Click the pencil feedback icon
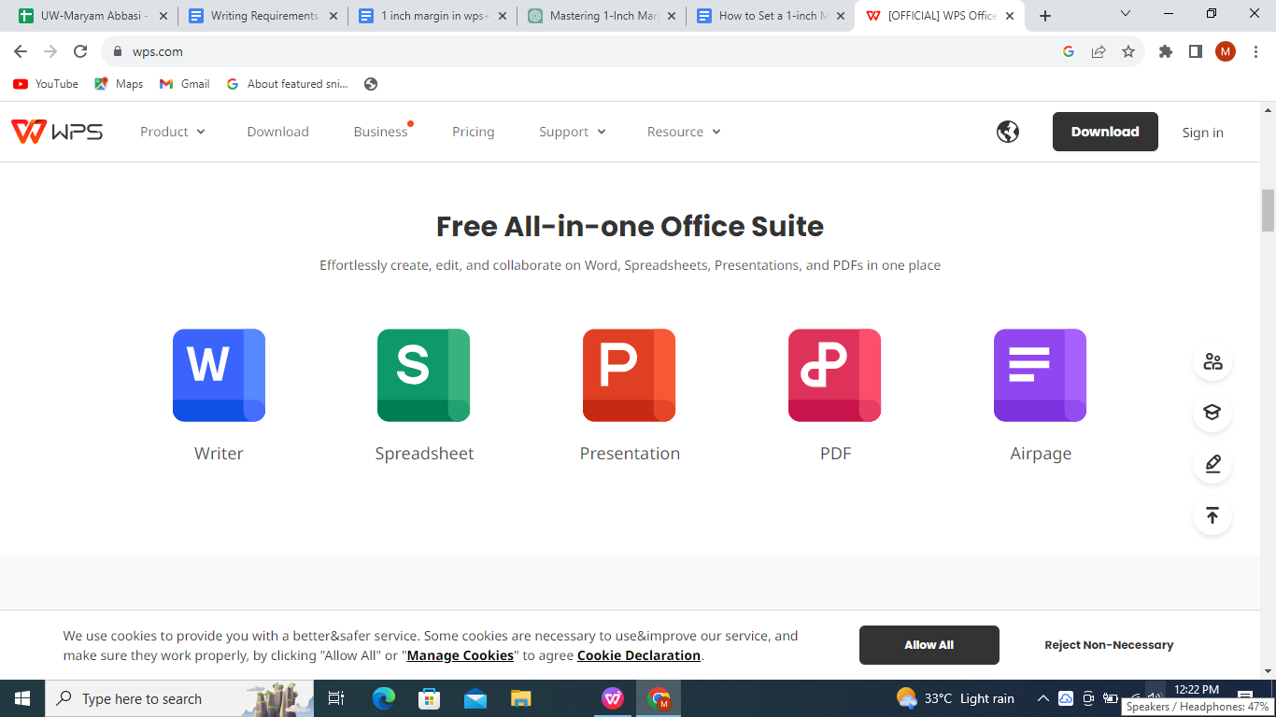 [1212, 464]
